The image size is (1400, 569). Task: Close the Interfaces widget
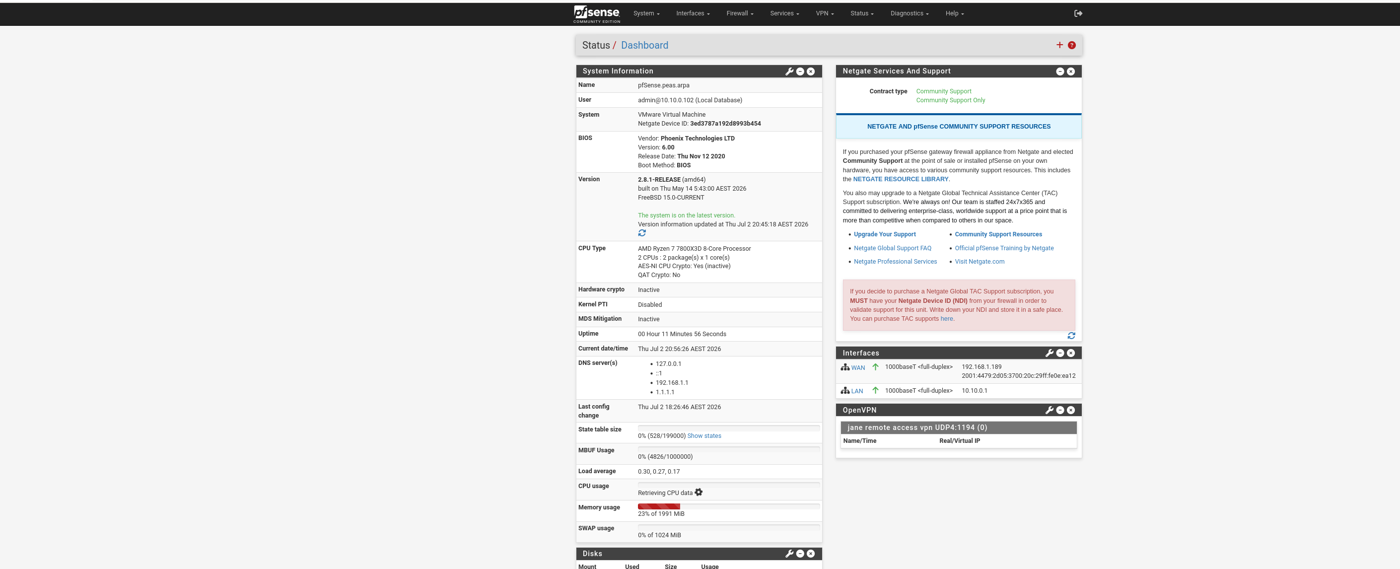(1071, 353)
